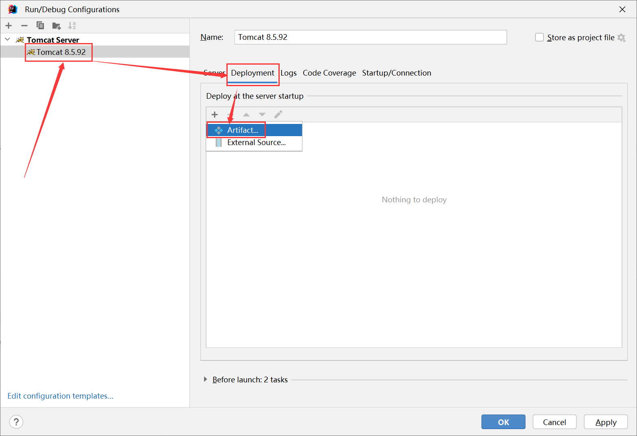Click the Artifact diamond icon
Viewport: 637px width, 436px height.
click(219, 130)
